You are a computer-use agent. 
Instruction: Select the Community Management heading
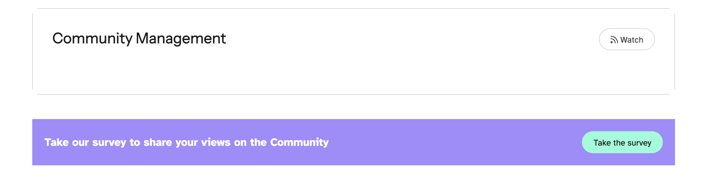point(139,39)
